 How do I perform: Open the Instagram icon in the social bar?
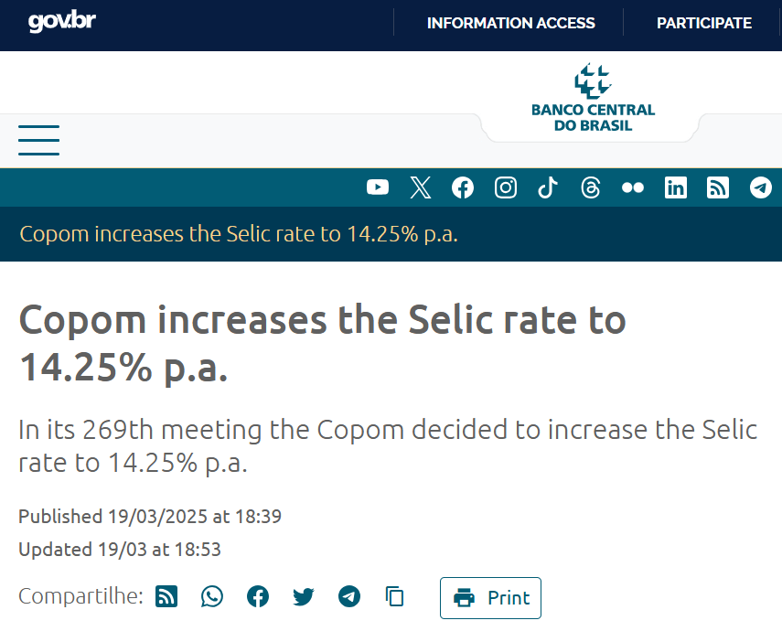click(x=505, y=187)
